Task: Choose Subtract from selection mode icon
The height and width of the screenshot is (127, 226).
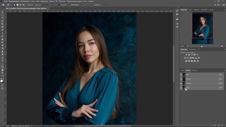Action: [x=20, y=5]
